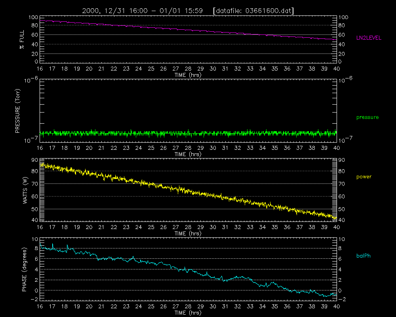This screenshot has height=317, width=396.
Task: Click TIME (hrs) label under pressure plot
Action: point(188,154)
